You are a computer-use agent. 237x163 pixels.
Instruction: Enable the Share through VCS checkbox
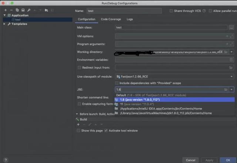click(171, 11)
